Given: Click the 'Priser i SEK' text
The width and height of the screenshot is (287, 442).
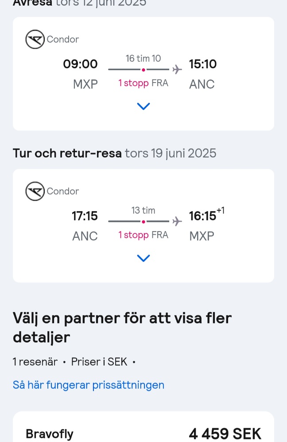Looking at the screenshot, I should (x=99, y=362).
